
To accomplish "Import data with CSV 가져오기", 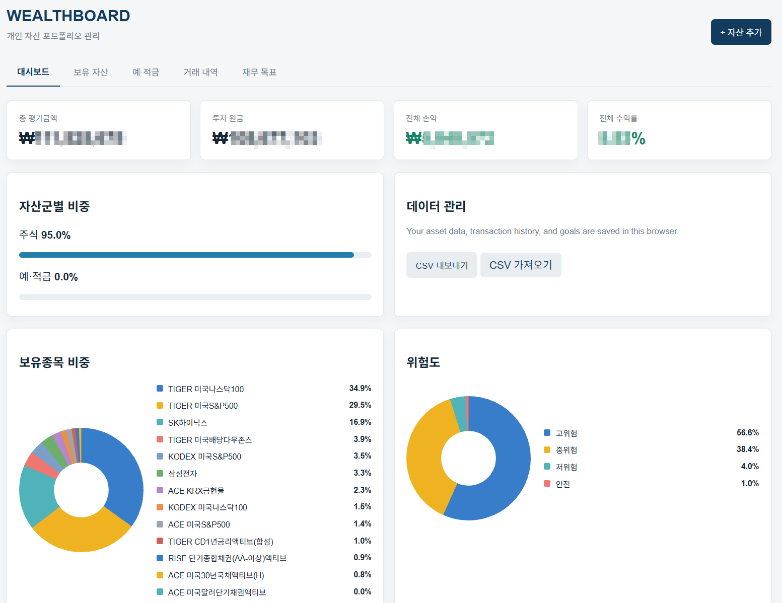I will (x=521, y=265).
